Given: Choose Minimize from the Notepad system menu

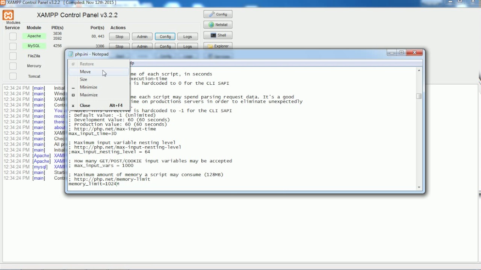Looking at the screenshot, I should [99, 87].
